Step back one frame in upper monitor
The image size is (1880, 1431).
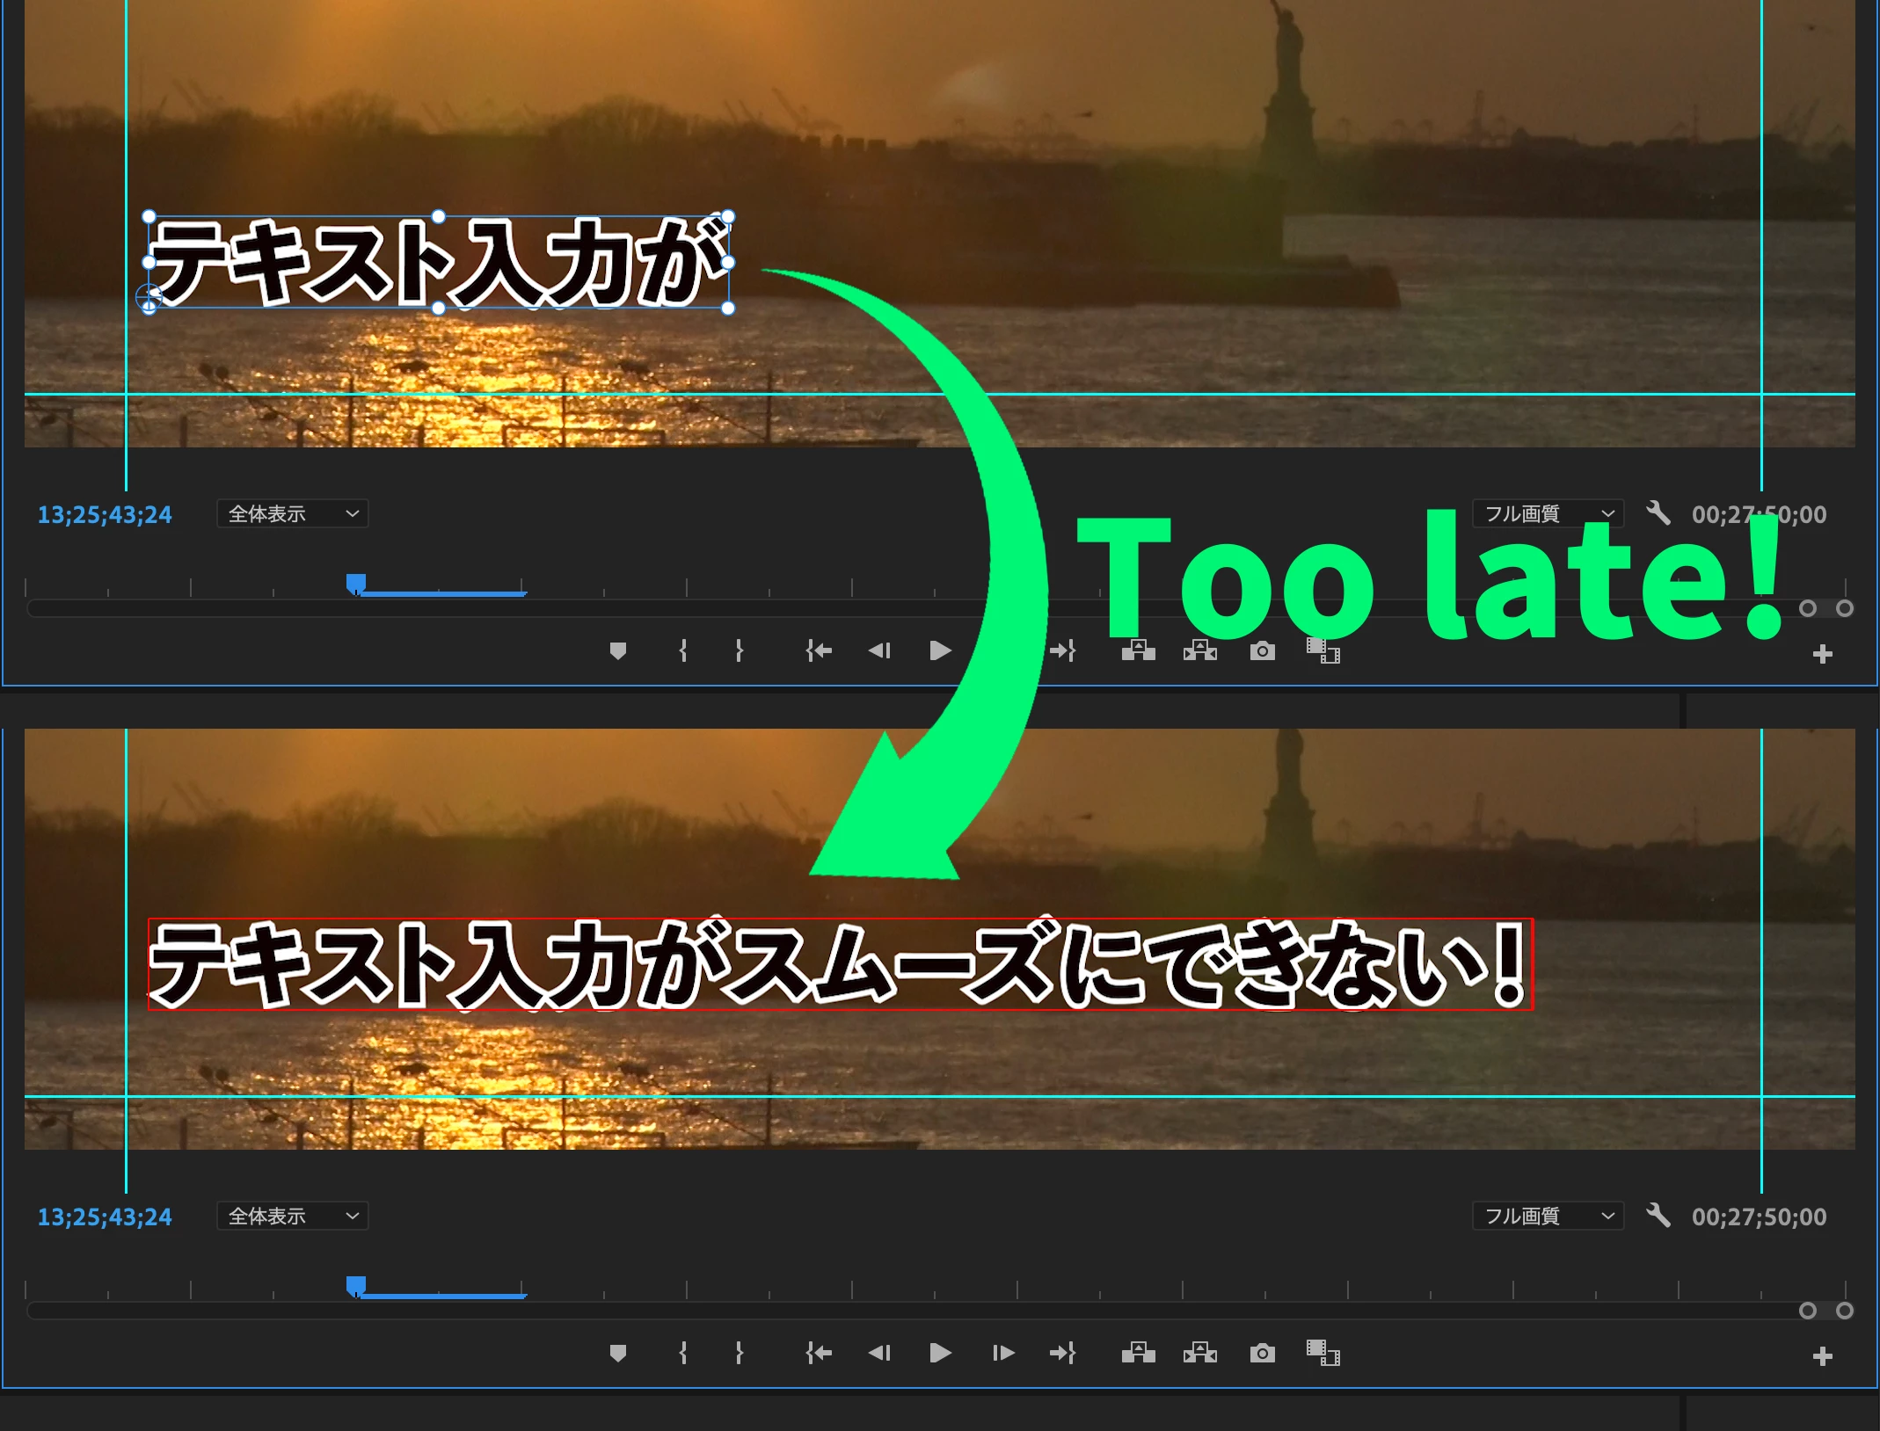879,650
